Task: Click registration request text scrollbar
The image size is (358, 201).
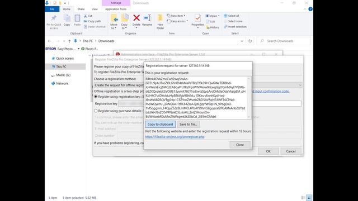Action: [248, 98]
